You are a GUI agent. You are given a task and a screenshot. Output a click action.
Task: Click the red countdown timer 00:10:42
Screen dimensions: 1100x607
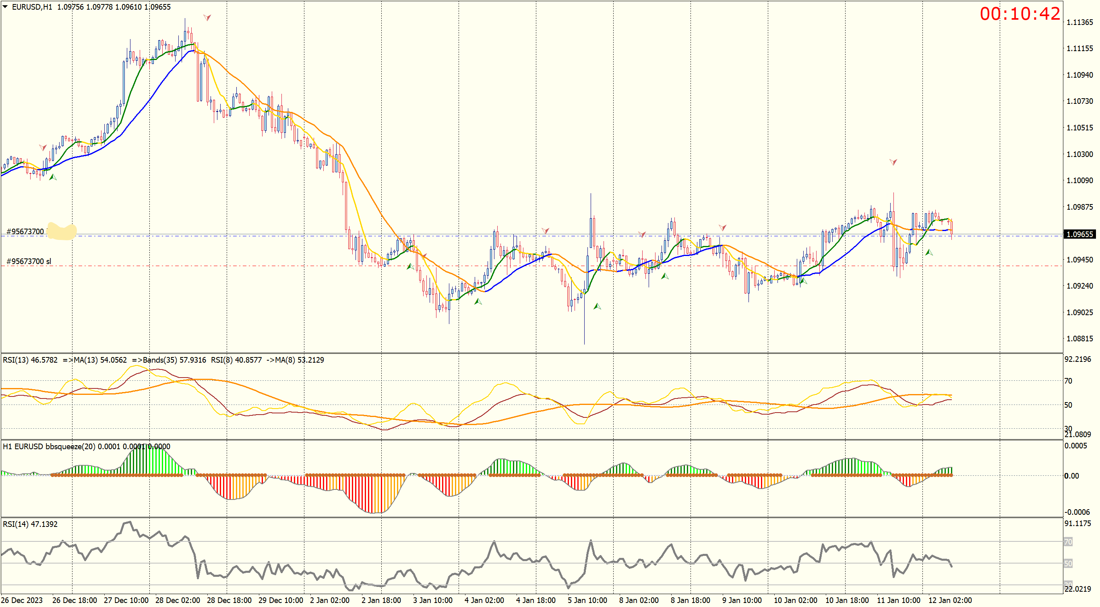tap(1019, 14)
